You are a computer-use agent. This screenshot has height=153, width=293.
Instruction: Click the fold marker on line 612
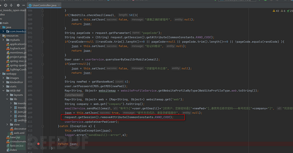tap(42, 126)
